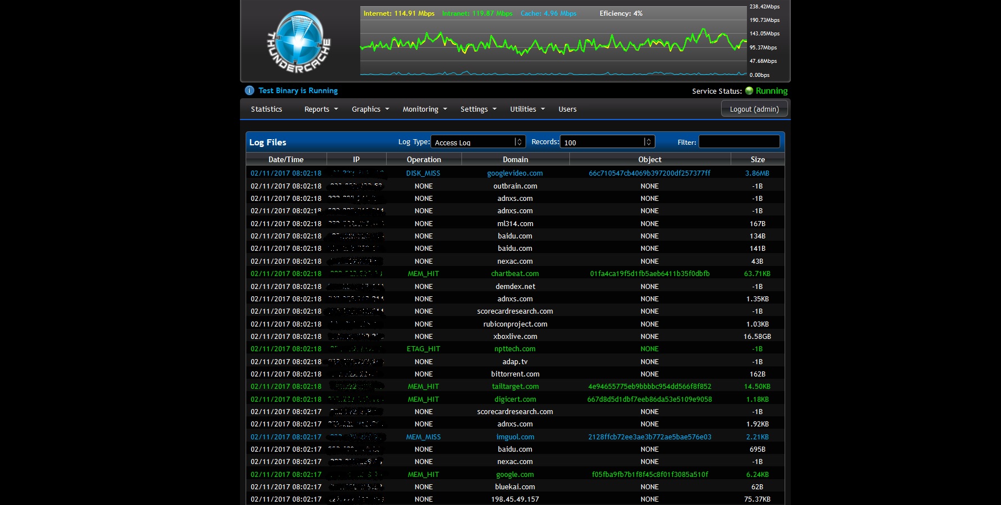The height and width of the screenshot is (505, 1001).
Task: Click the green Service Status indicator
Action: pyautogui.click(x=749, y=91)
